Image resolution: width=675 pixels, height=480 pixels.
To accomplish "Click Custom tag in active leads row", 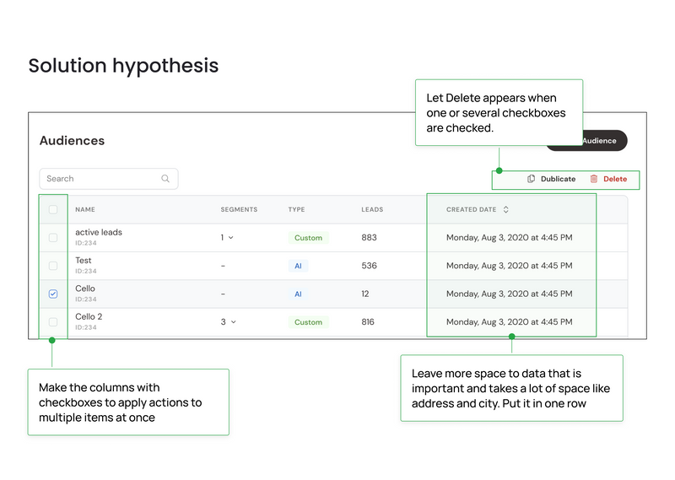I will tap(308, 238).
